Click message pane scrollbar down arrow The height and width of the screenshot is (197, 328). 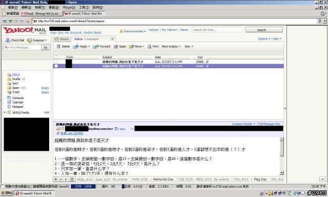[282, 173]
